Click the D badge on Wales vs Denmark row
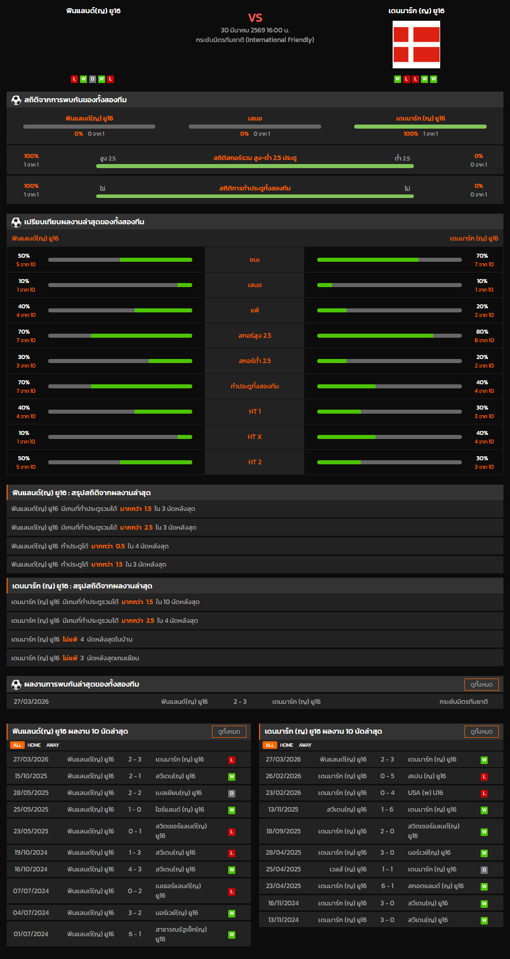510x959 pixels. [x=484, y=870]
